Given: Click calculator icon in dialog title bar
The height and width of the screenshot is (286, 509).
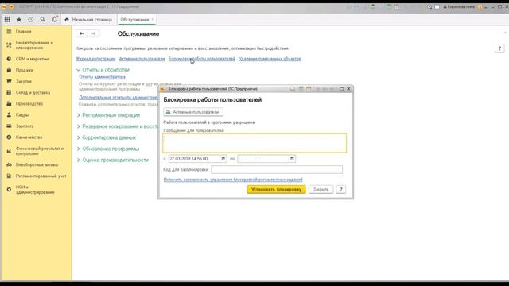Looking at the screenshot, I should [301, 89].
